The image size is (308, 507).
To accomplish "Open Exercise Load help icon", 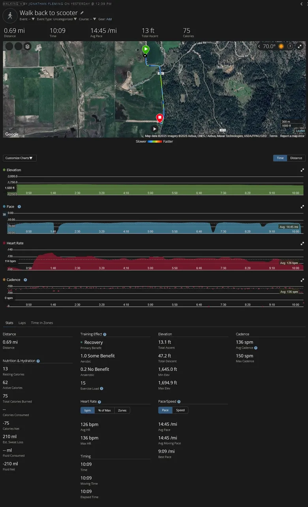I will 101,389.
